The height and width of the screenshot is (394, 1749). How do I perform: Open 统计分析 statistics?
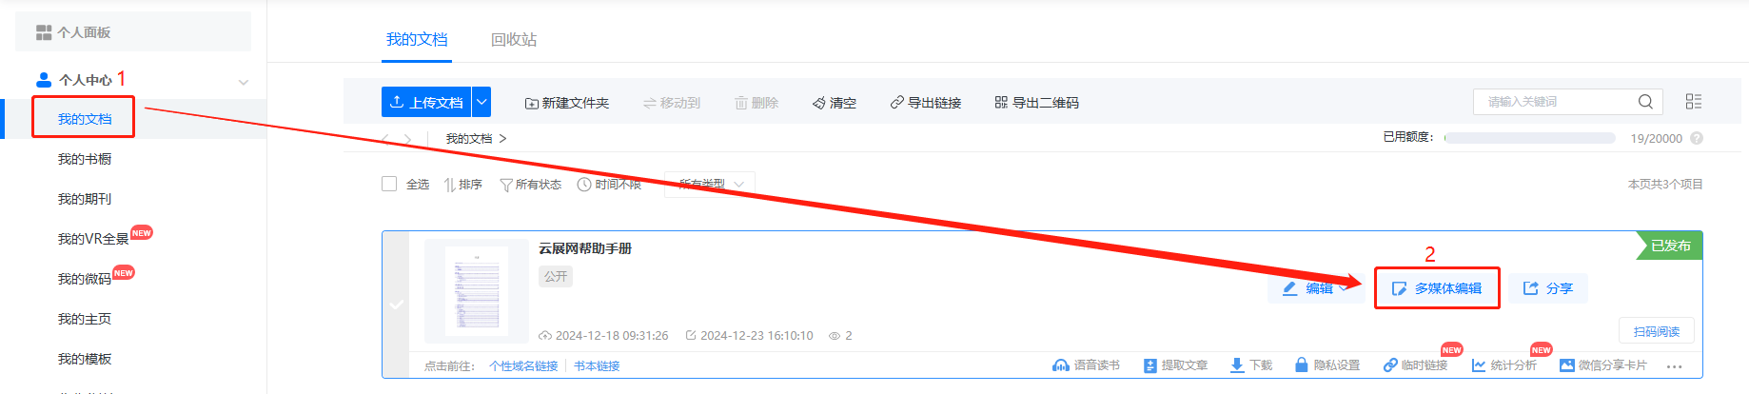1503,365
